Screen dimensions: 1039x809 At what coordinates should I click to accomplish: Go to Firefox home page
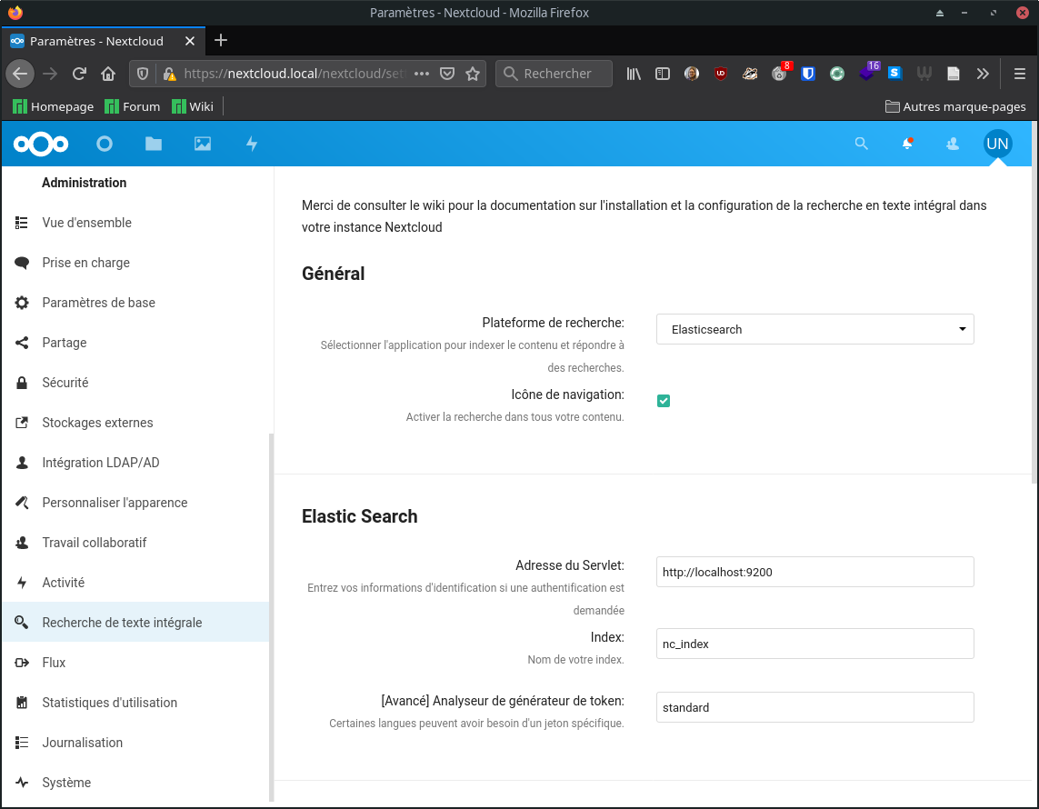[108, 74]
